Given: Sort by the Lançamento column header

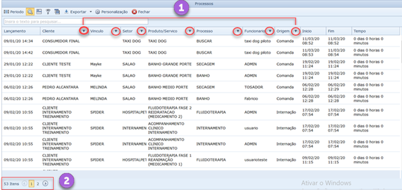Looking at the screenshot, I should point(21,31).
